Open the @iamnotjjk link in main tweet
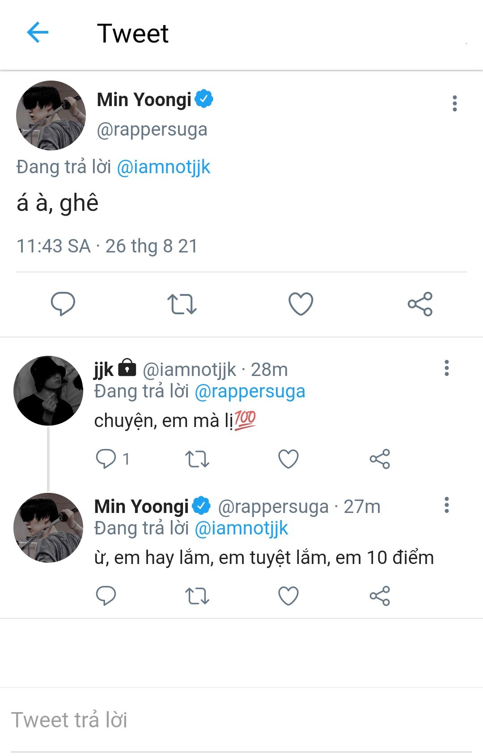Viewport: 483px width, 756px height. click(163, 167)
